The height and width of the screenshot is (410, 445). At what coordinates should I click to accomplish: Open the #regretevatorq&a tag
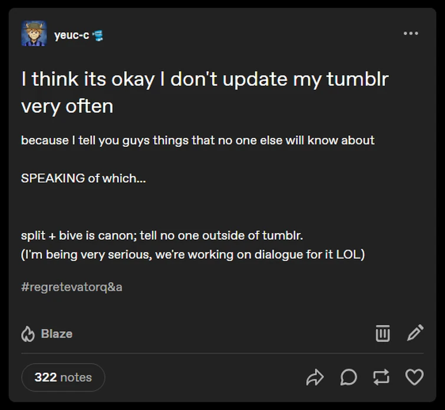click(71, 287)
